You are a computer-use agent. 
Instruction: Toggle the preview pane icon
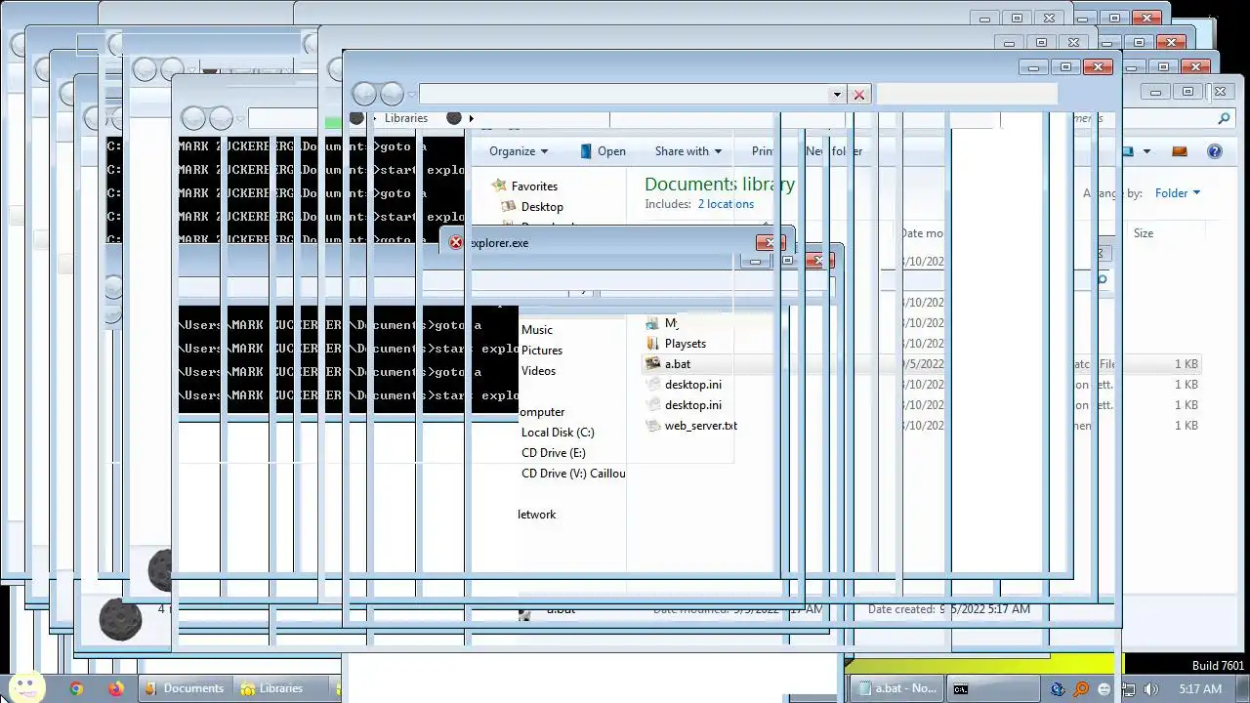coord(1179,151)
